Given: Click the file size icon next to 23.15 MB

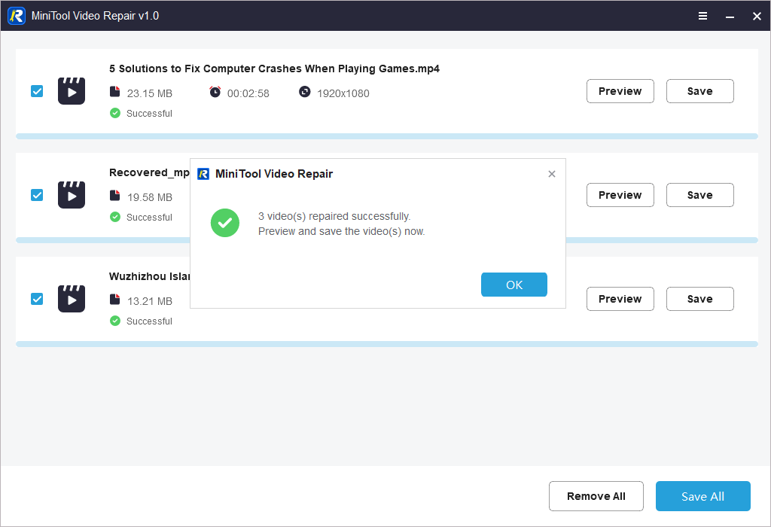Looking at the screenshot, I should (114, 92).
